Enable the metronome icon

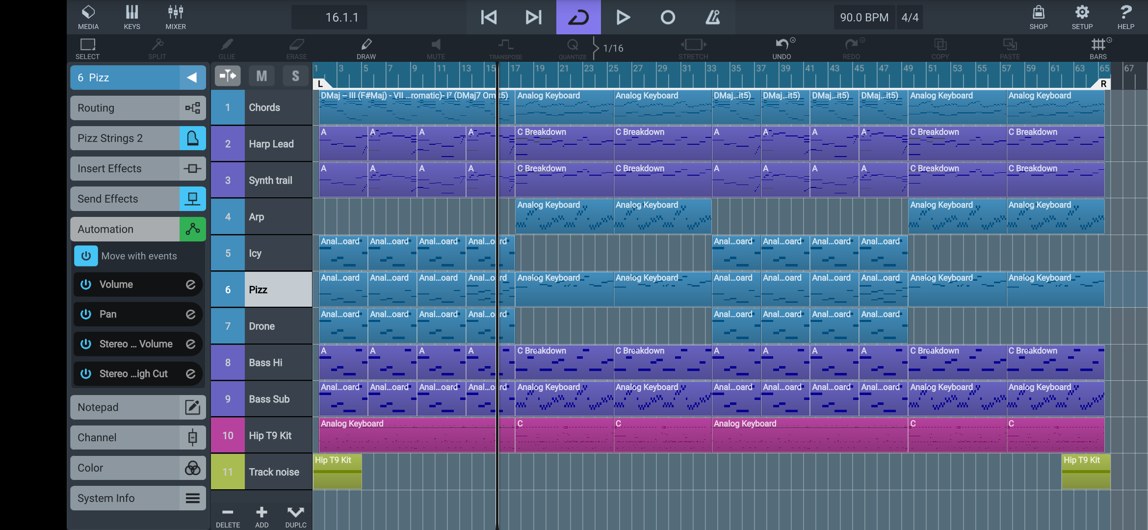[x=712, y=18]
